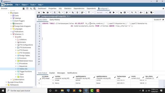The image size is (165, 93).
Task: Switch to the Explain results tab
Action: tap(52, 73)
